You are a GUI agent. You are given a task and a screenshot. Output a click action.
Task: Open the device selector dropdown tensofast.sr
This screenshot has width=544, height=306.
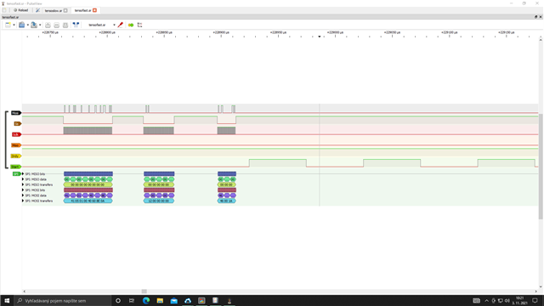click(100, 25)
